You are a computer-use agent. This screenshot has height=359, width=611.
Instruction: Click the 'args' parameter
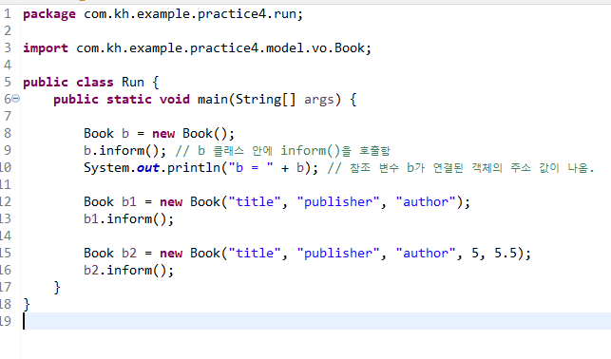(319, 100)
